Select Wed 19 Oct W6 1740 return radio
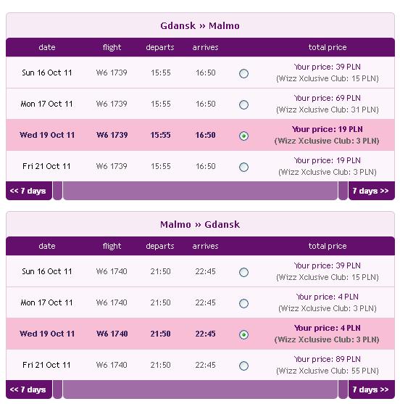This screenshot has width=400, height=404. [243, 334]
